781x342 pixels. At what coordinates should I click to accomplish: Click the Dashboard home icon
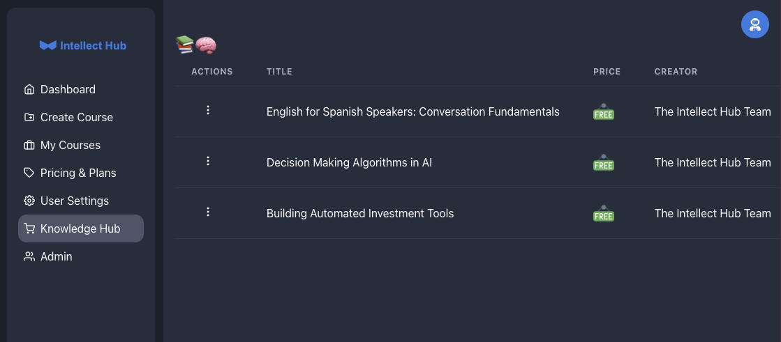click(x=29, y=89)
